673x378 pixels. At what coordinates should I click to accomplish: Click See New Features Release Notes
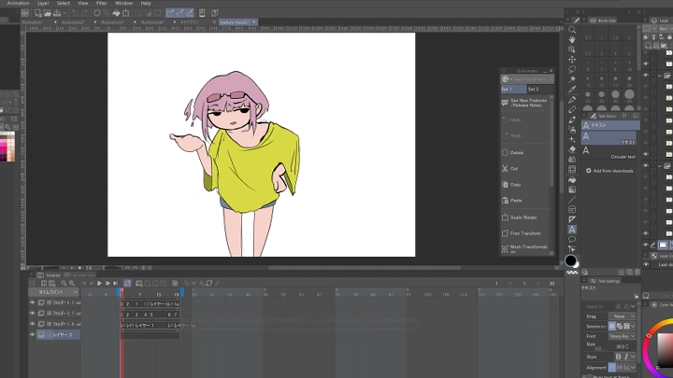(524, 103)
